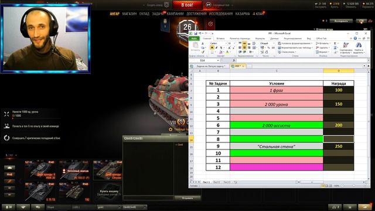
Task: Select the T92 tank in the carousel
Action: [x=74, y=192]
